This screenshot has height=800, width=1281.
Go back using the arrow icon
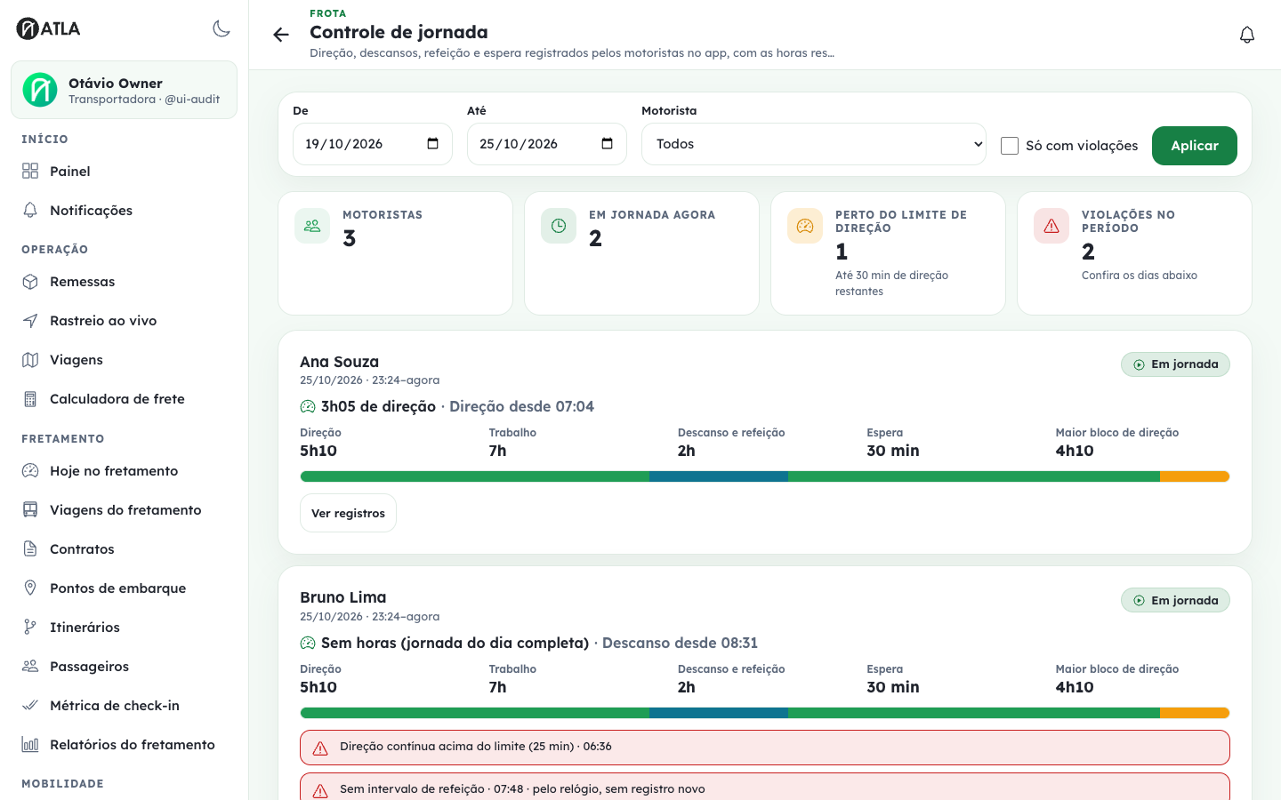click(x=281, y=35)
